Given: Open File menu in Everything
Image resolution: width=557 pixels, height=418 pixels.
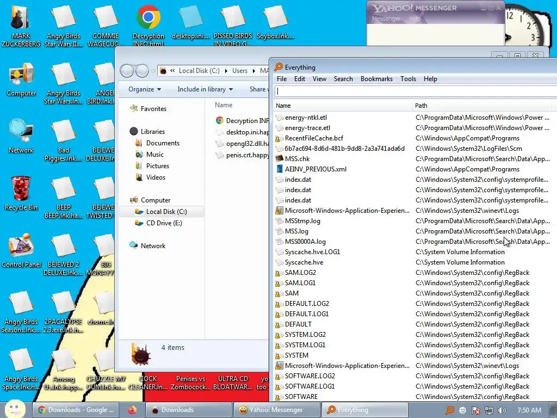Looking at the screenshot, I should tap(282, 79).
